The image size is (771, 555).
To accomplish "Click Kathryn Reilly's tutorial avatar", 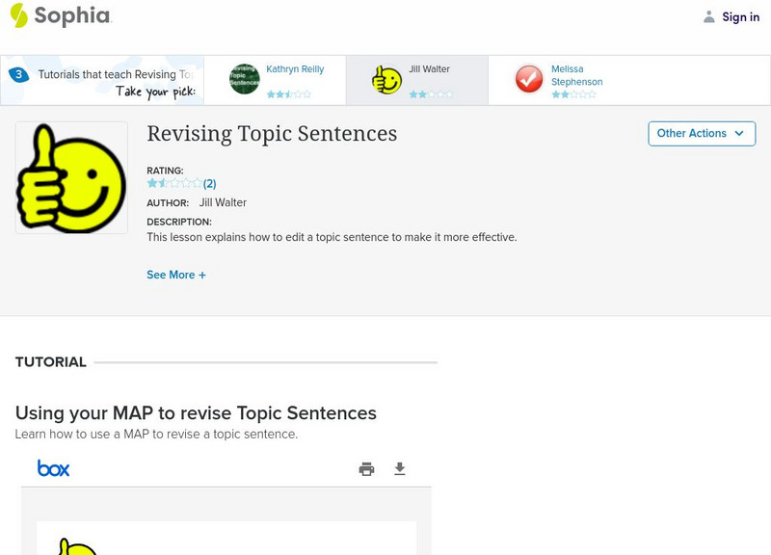I will tap(245, 79).
